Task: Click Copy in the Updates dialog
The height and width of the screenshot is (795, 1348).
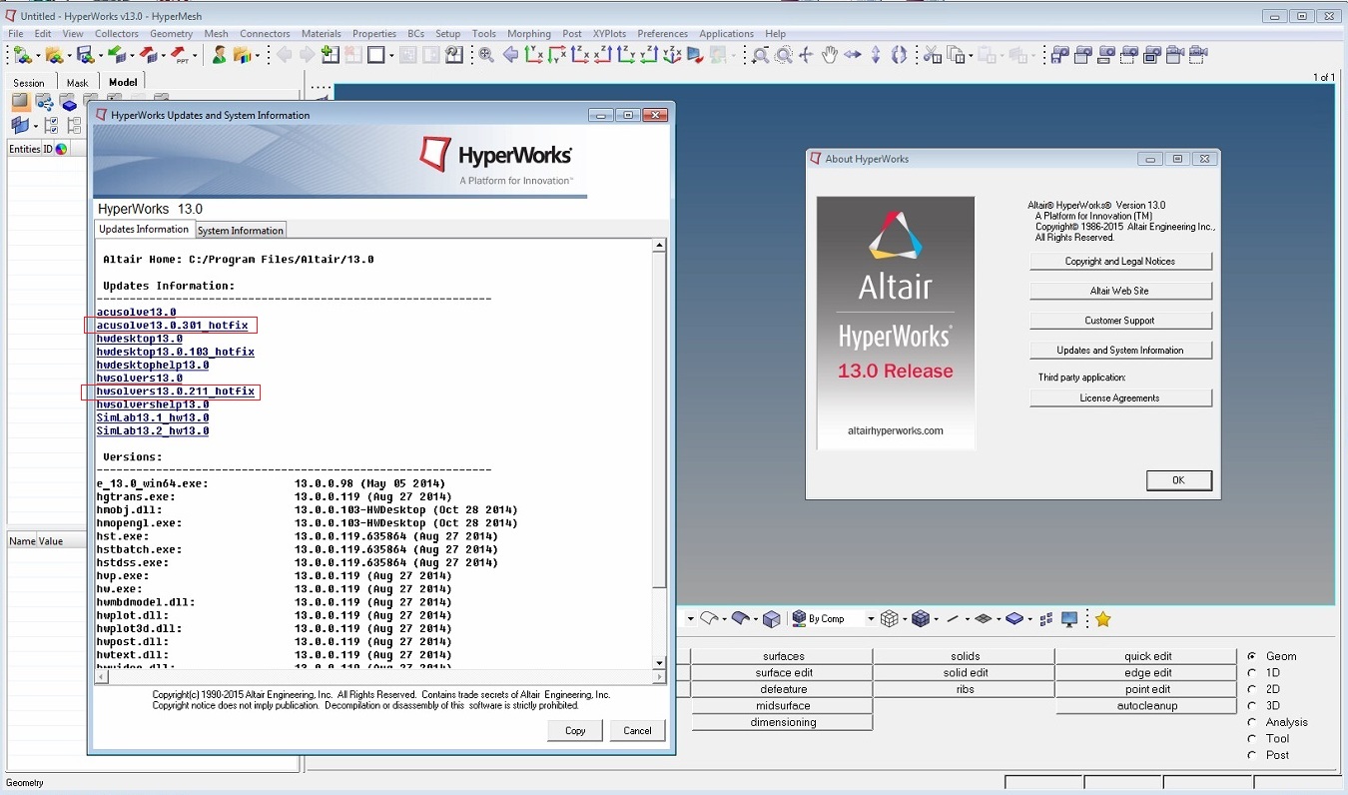Action: 575,730
